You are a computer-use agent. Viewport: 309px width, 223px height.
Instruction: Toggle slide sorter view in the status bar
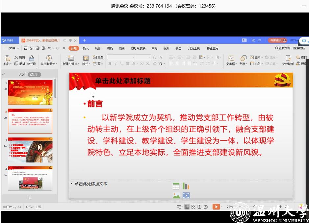[x=193, y=207]
